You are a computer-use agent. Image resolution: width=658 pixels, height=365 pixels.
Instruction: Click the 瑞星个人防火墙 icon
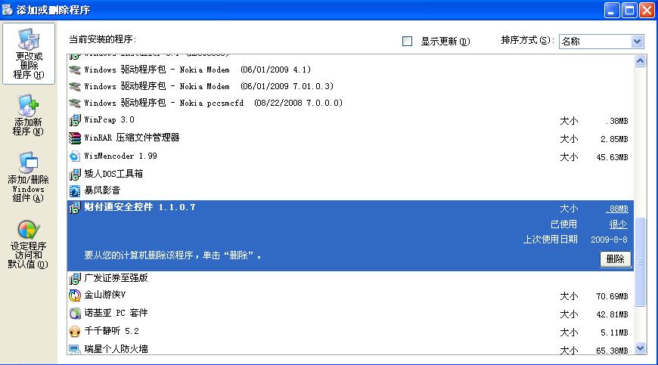point(74,348)
